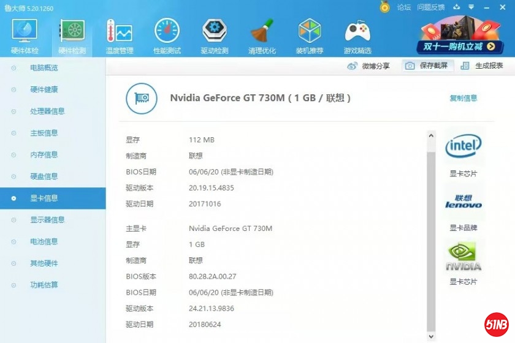
Task: Select 处理器信息 in the sidebar
Action: click(47, 111)
